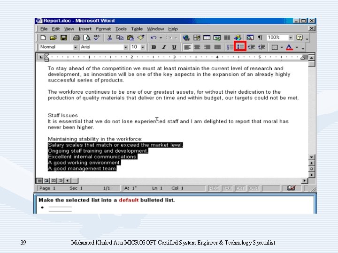Switch to Web Layout view
The height and width of the screenshot is (253, 338).
pyautogui.click(x=46, y=180)
